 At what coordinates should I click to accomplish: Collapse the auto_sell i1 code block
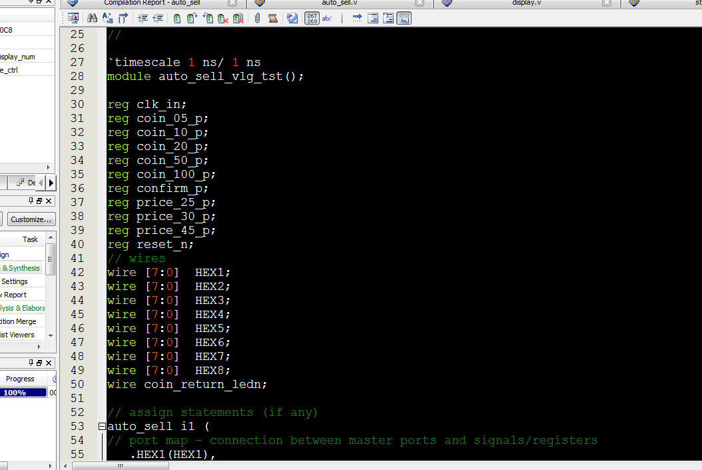(x=102, y=427)
